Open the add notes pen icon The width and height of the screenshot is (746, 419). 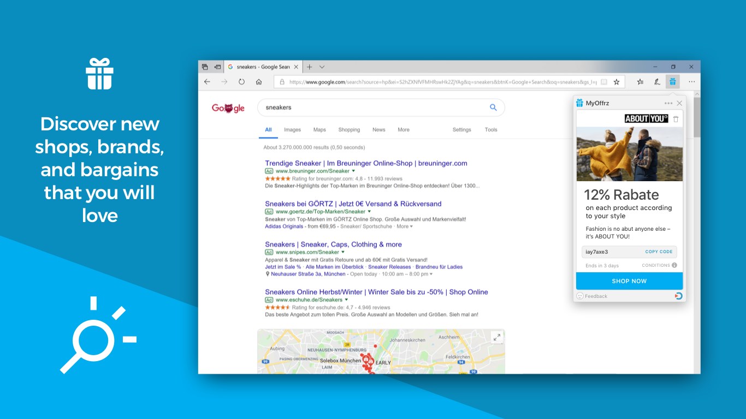(657, 82)
